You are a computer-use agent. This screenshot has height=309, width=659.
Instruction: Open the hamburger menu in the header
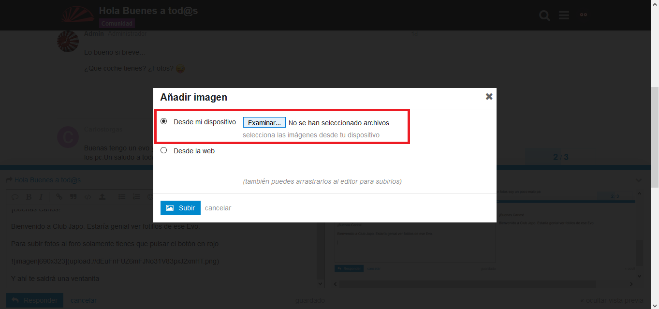(x=564, y=15)
